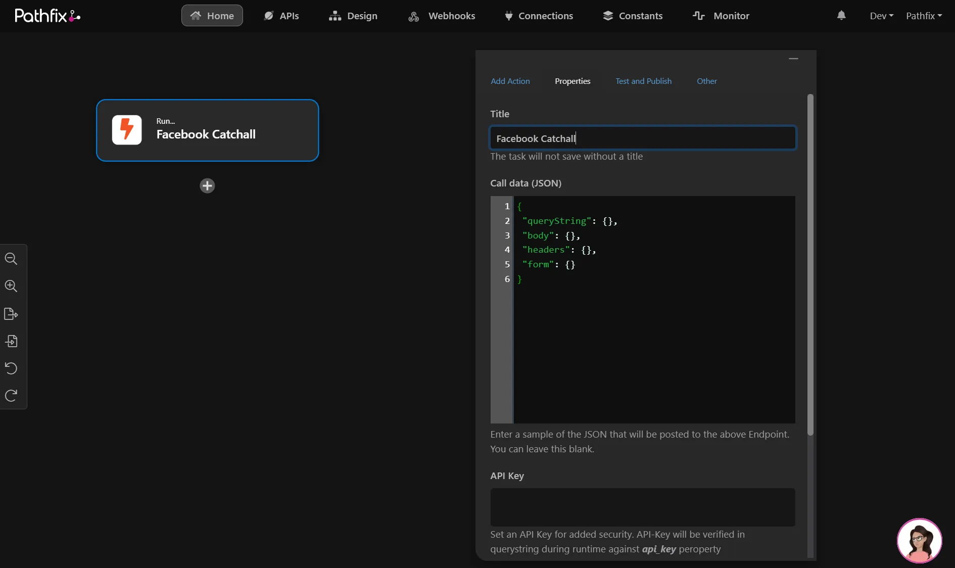Click the Pathfix logo

pos(47,16)
